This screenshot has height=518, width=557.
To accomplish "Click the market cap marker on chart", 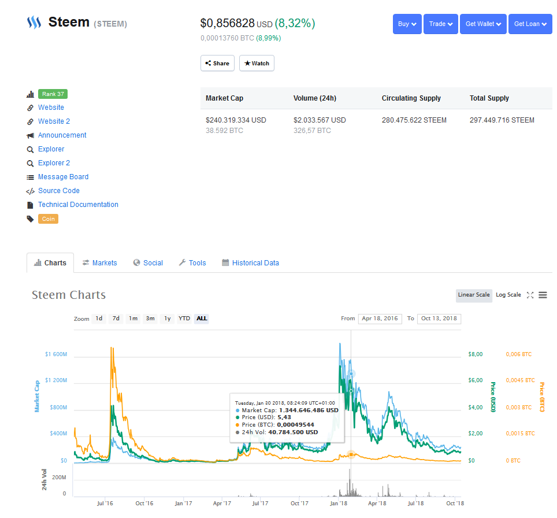I will point(351,373).
